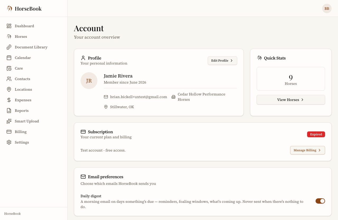Click the building icon beside Cedar Hollow
This screenshot has width=338, height=220.
point(173,97)
